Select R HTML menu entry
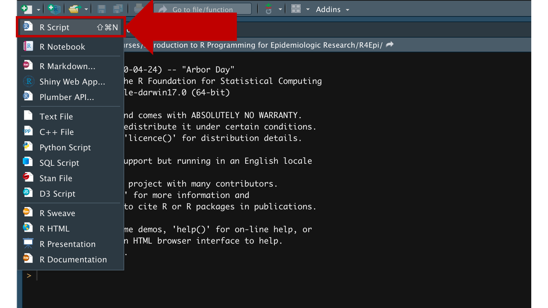548x308 pixels. [x=71, y=229]
